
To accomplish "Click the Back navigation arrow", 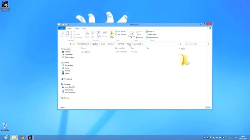I will (61, 44).
